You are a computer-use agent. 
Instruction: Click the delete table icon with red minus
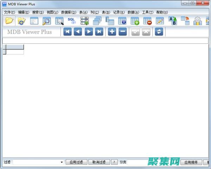pos(147,21)
